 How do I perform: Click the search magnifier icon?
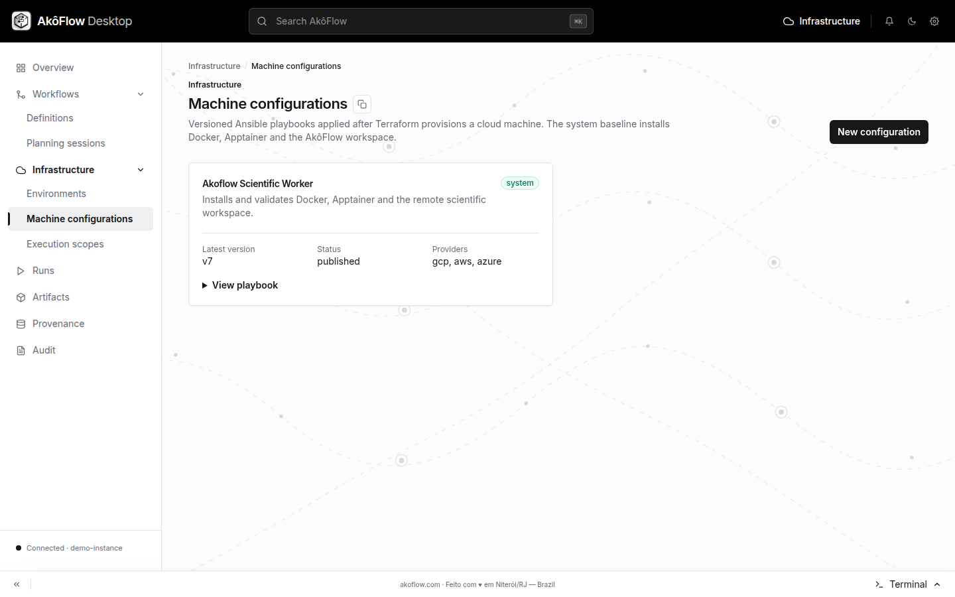click(262, 21)
